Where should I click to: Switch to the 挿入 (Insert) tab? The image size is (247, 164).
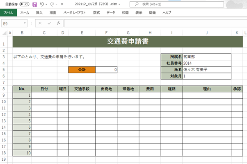pyautogui.click(x=39, y=13)
